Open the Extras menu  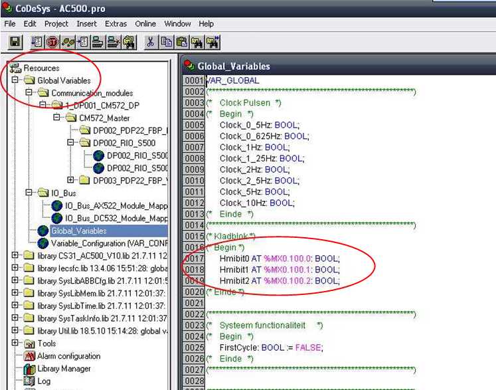pyautogui.click(x=116, y=24)
